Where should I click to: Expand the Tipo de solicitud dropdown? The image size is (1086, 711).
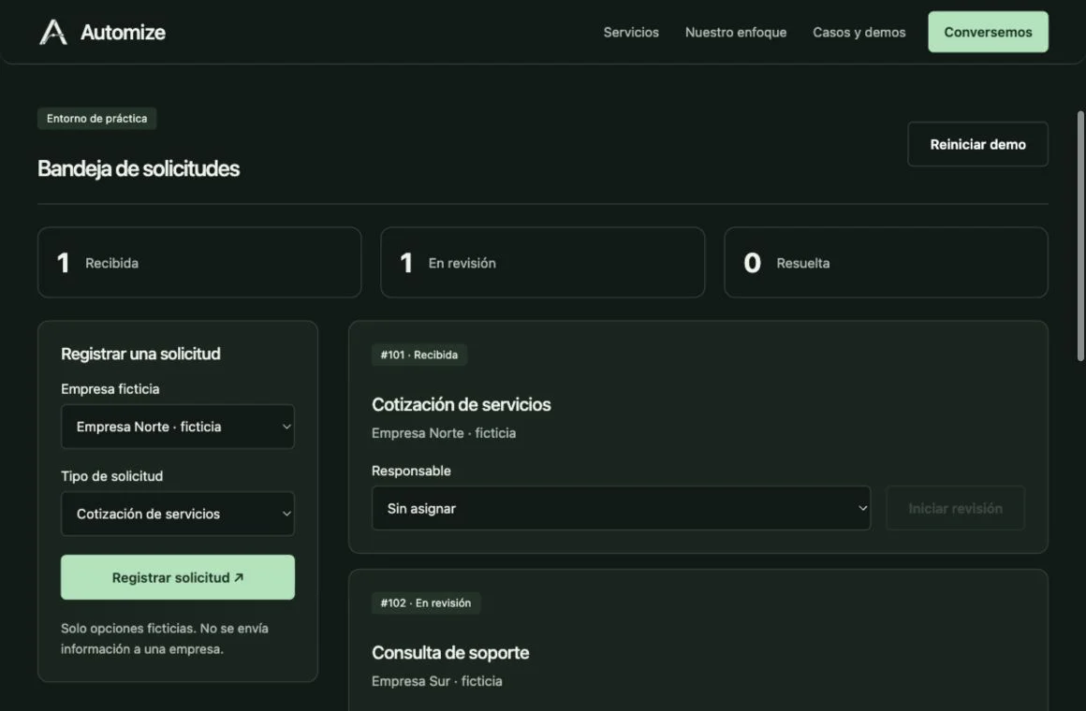(177, 514)
